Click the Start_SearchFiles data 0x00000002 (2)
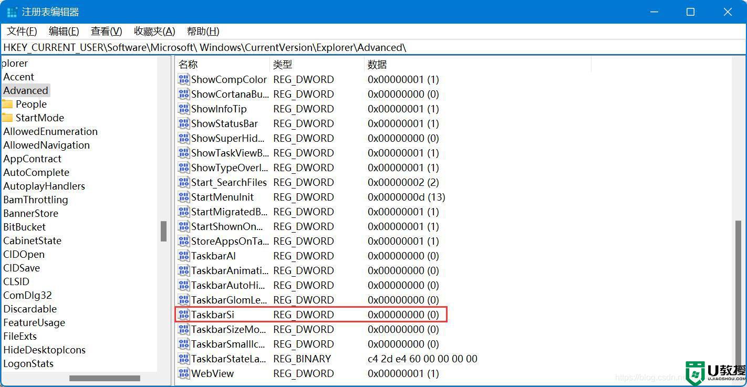 403,182
